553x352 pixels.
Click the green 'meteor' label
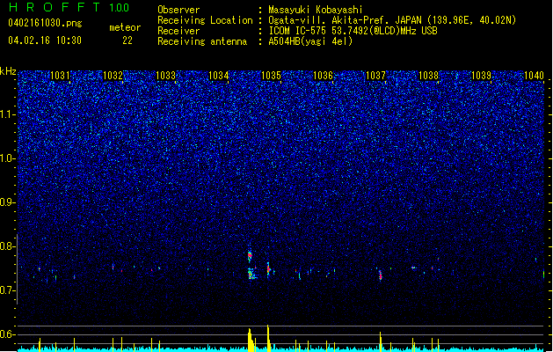pyautogui.click(x=125, y=27)
